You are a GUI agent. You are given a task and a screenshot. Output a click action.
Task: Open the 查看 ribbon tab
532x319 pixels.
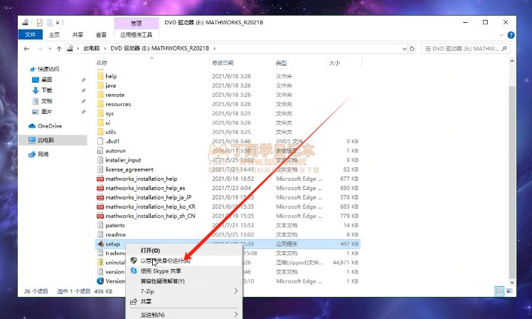[101, 35]
